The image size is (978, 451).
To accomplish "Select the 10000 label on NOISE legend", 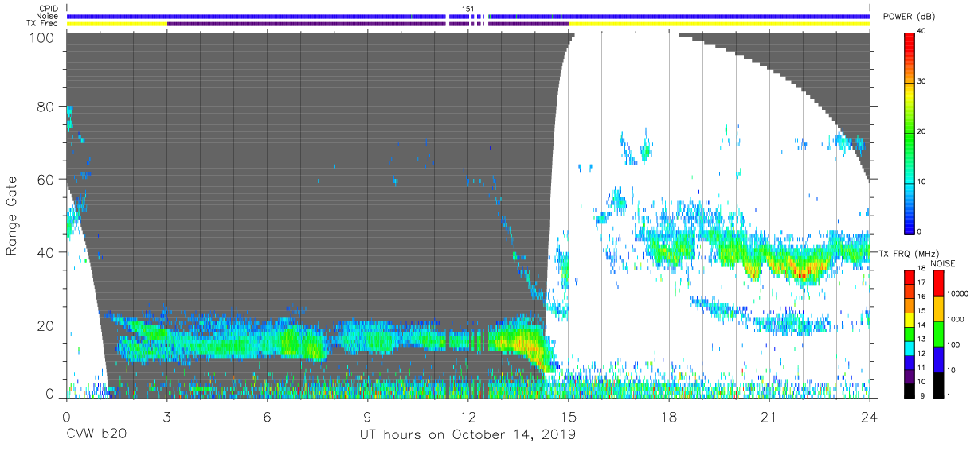I will [958, 294].
